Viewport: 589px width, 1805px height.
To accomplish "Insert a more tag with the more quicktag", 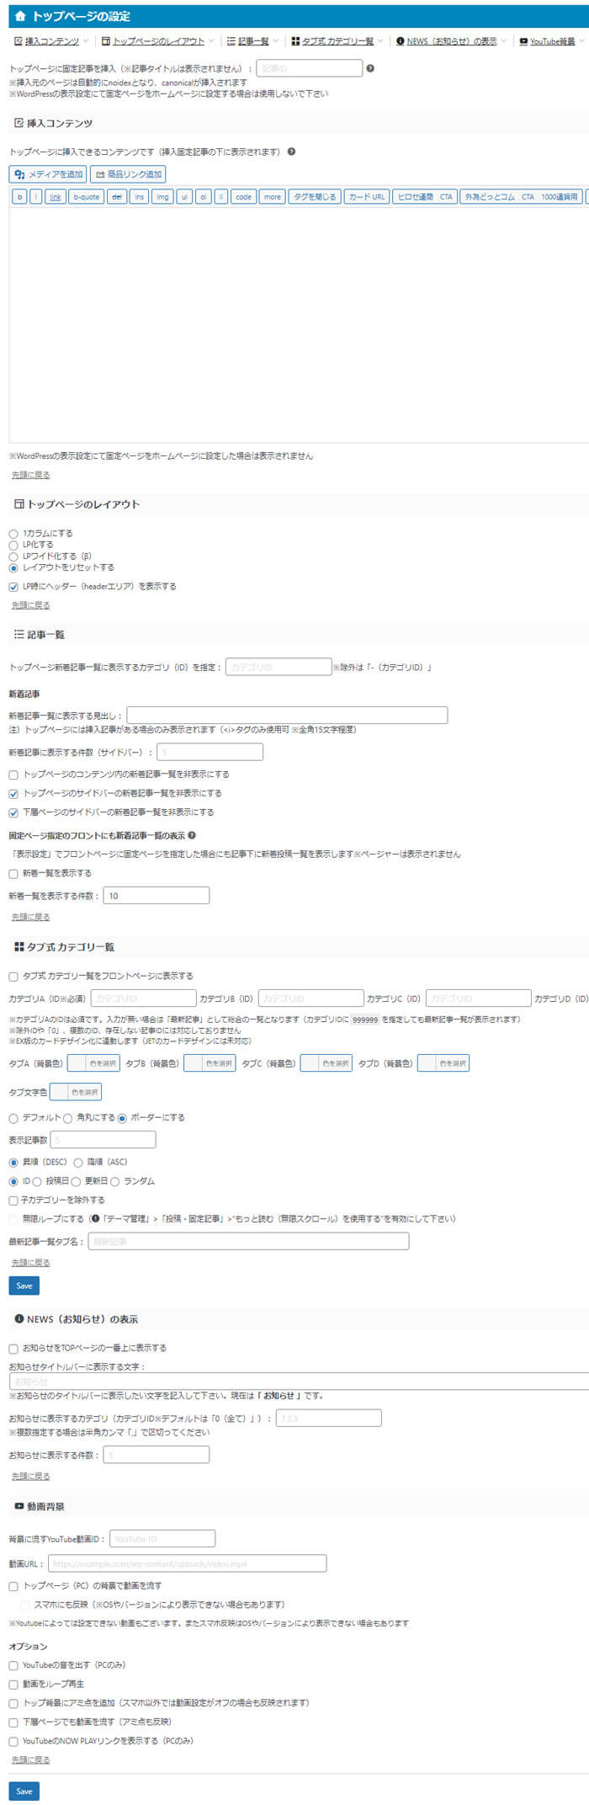I will coord(272,197).
